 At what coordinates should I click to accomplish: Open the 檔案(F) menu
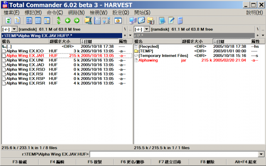[x=11, y=12]
